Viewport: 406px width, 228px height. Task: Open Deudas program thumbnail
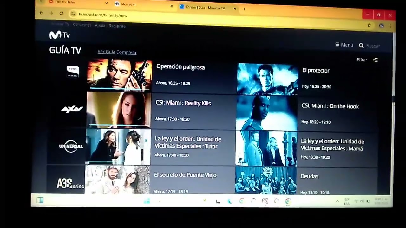(266, 180)
